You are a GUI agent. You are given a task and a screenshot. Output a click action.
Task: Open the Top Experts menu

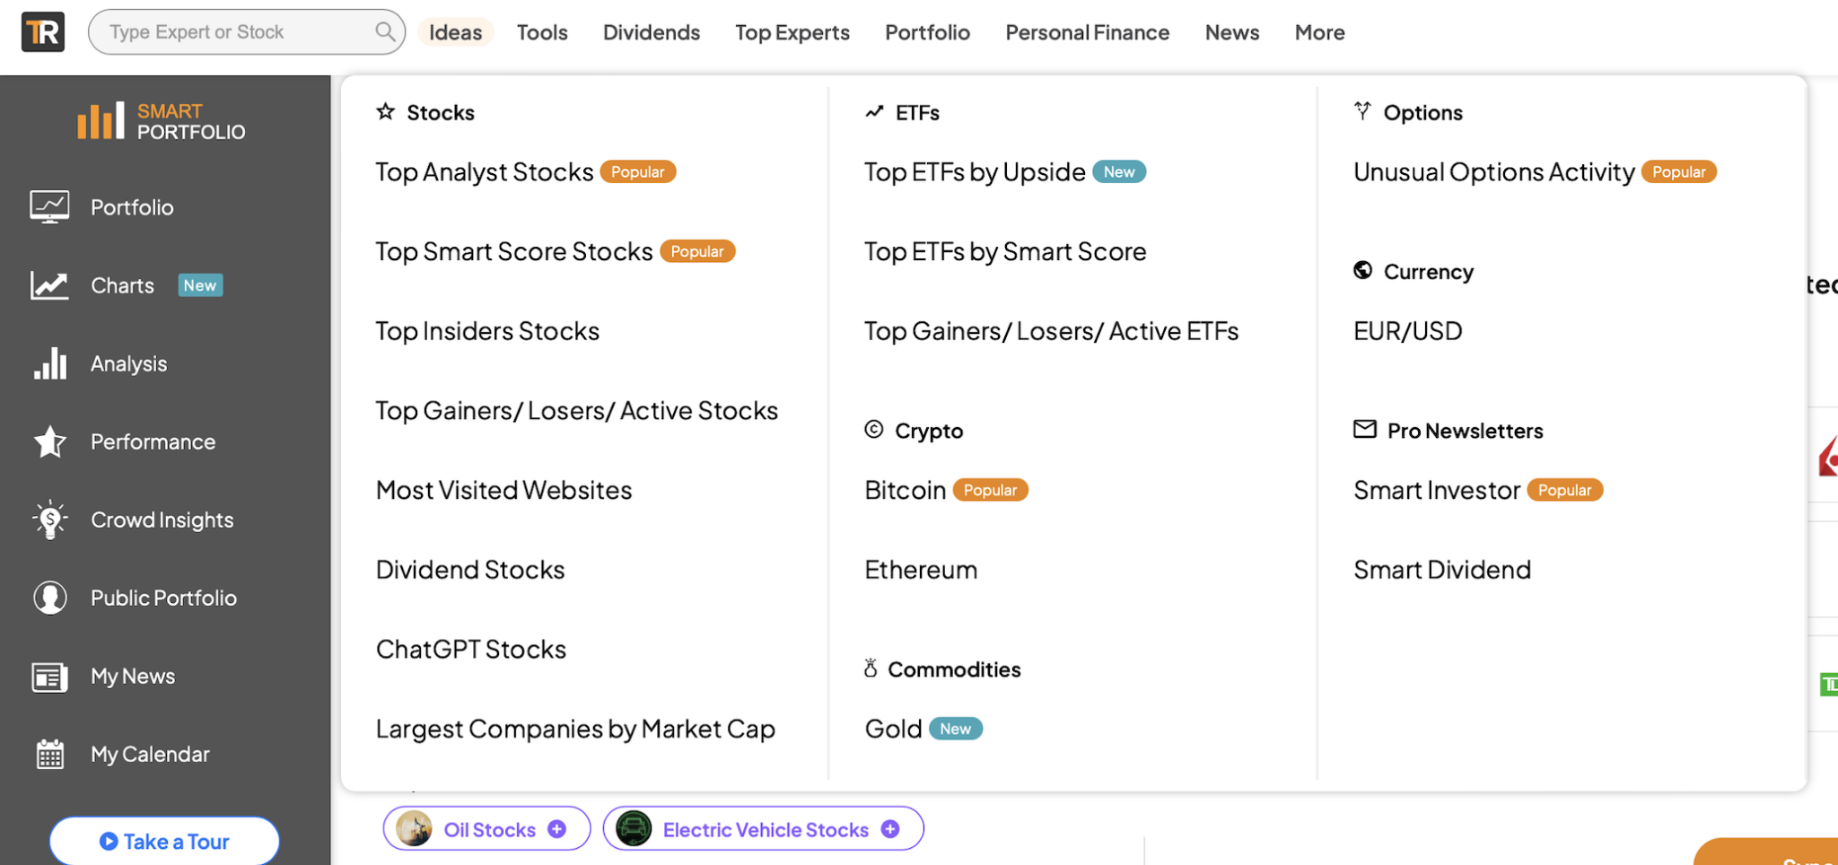(792, 32)
